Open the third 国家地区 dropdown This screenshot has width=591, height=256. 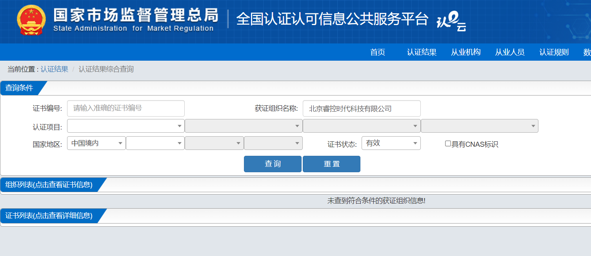tap(214, 143)
